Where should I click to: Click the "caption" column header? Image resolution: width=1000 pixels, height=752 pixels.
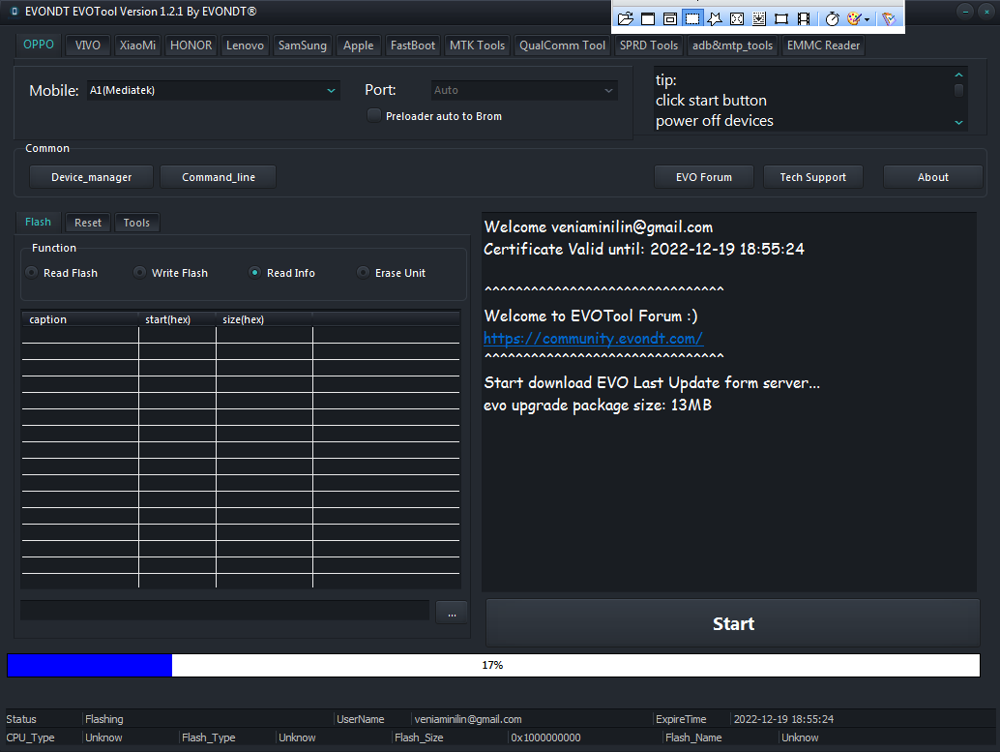(79, 319)
